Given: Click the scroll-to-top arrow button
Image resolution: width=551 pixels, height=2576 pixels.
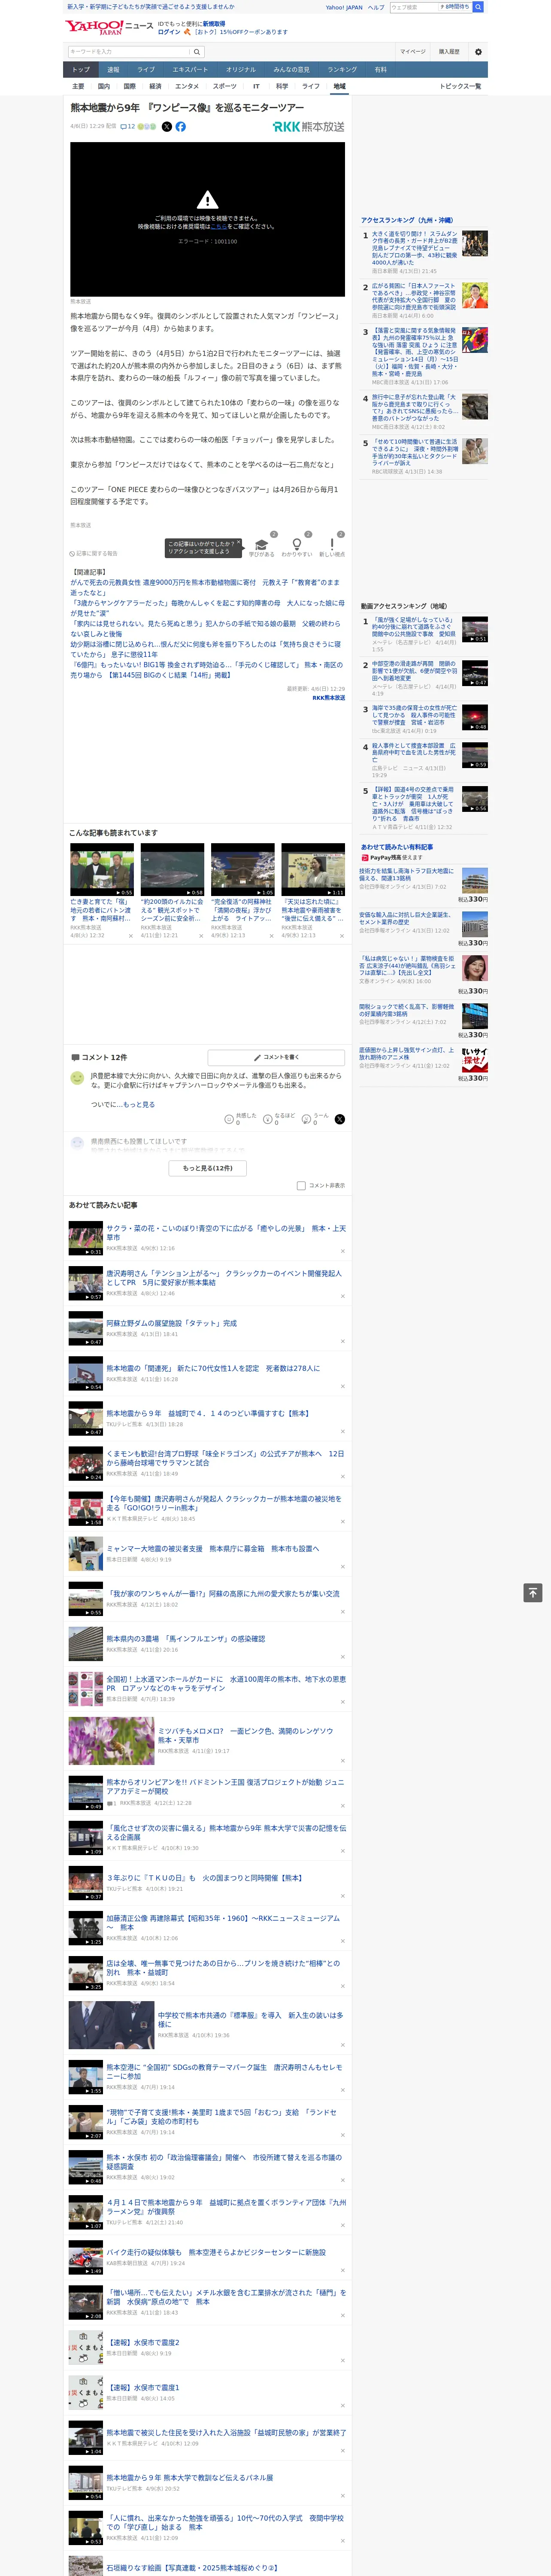Looking at the screenshot, I should pos(533,1593).
